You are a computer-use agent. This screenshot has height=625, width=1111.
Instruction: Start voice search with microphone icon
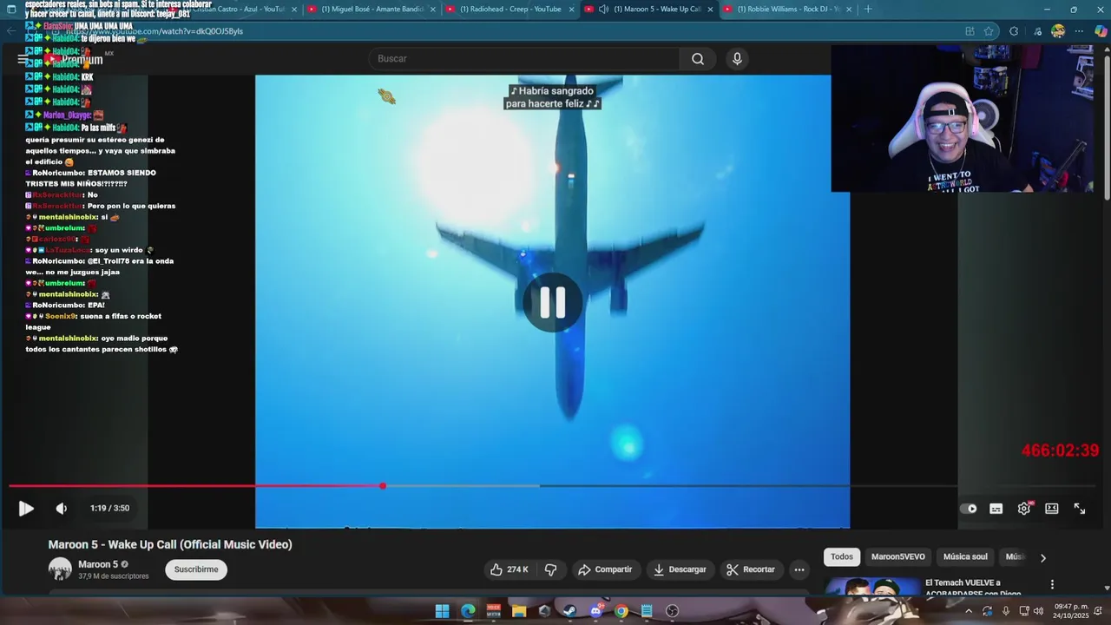[x=737, y=59]
